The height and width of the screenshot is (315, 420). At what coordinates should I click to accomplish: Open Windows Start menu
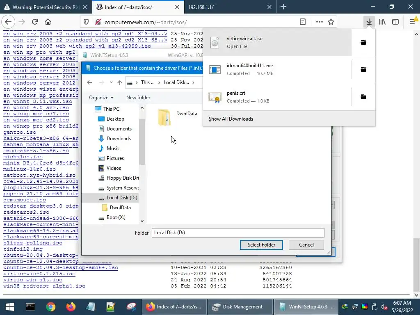click(x=10, y=307)
